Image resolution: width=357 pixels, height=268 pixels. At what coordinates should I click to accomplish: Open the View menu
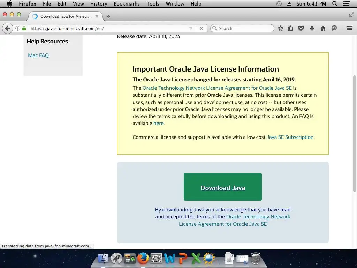tap(78, 3)
